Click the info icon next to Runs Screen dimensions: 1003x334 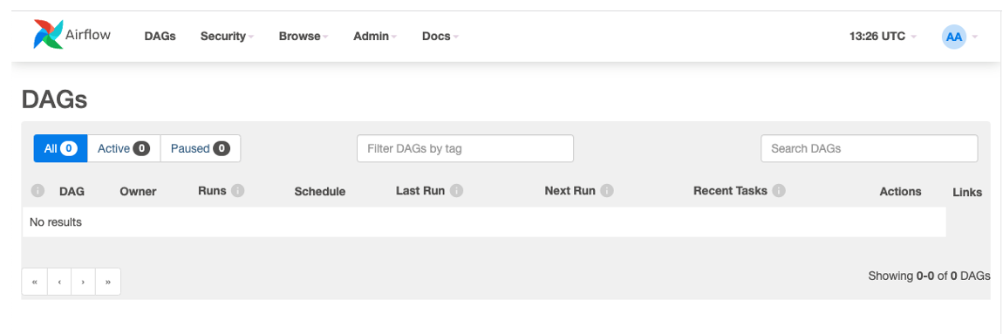(238, 191)
